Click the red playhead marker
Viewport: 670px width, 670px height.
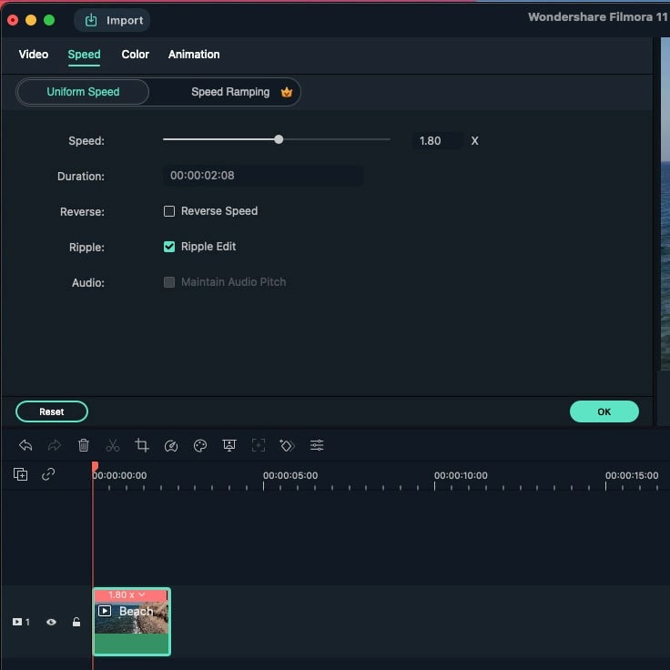click(95, 466)
